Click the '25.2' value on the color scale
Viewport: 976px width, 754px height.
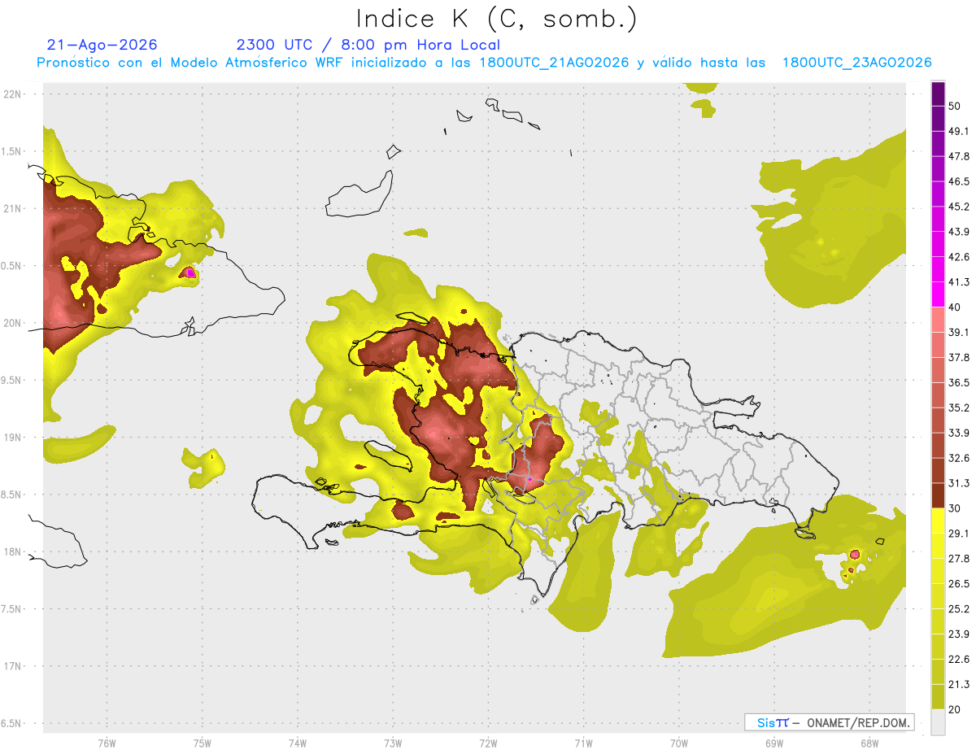tap(958, 609)
